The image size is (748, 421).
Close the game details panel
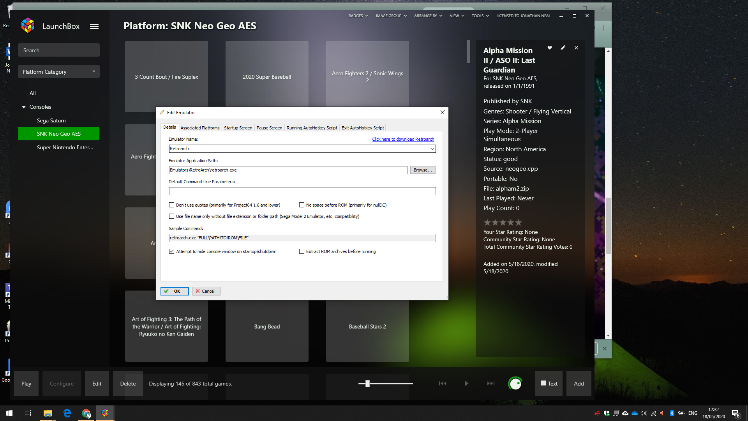coord(577,48)
